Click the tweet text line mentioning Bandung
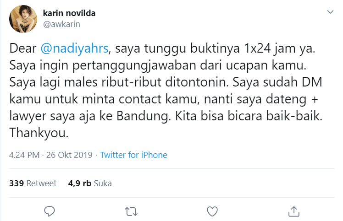Screen dimensions: 343x221 166,116
